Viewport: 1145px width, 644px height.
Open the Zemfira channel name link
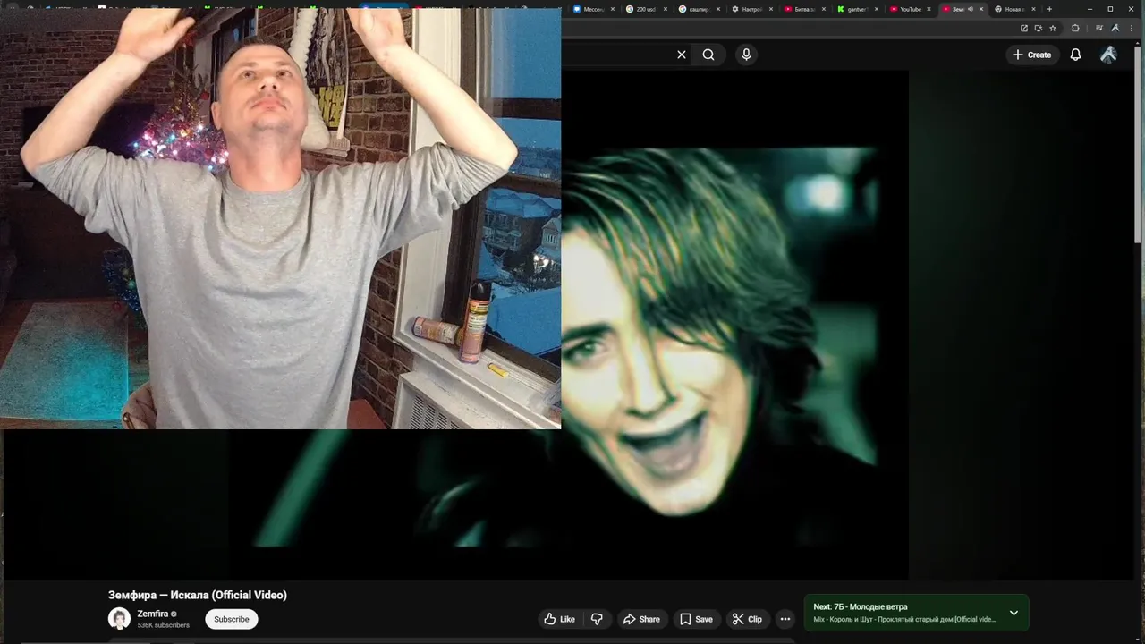click(153, 614)
